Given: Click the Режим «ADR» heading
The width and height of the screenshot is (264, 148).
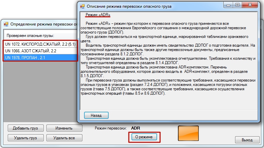Looking at the screenshot, I should point(98,15).
